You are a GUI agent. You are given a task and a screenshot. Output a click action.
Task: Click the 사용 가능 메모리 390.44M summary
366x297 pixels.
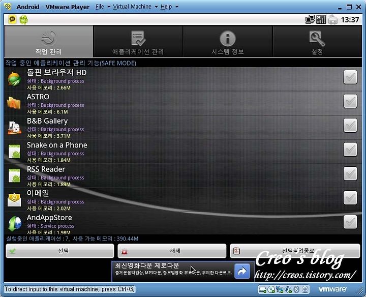point(106,239)
